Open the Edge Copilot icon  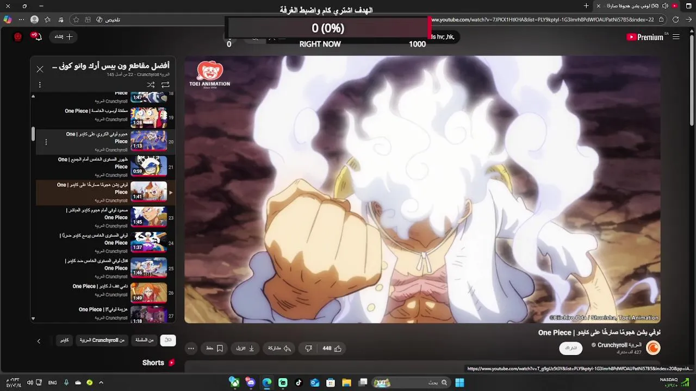click(x=7, y=20)
